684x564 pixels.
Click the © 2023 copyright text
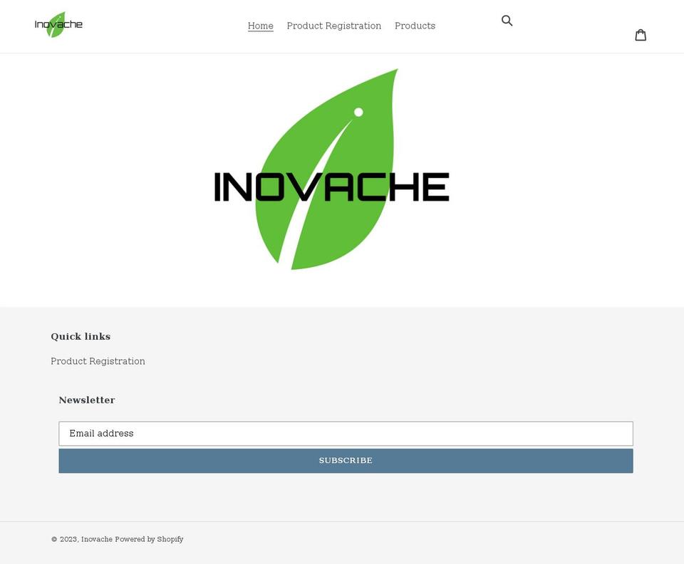coord(65,539)
